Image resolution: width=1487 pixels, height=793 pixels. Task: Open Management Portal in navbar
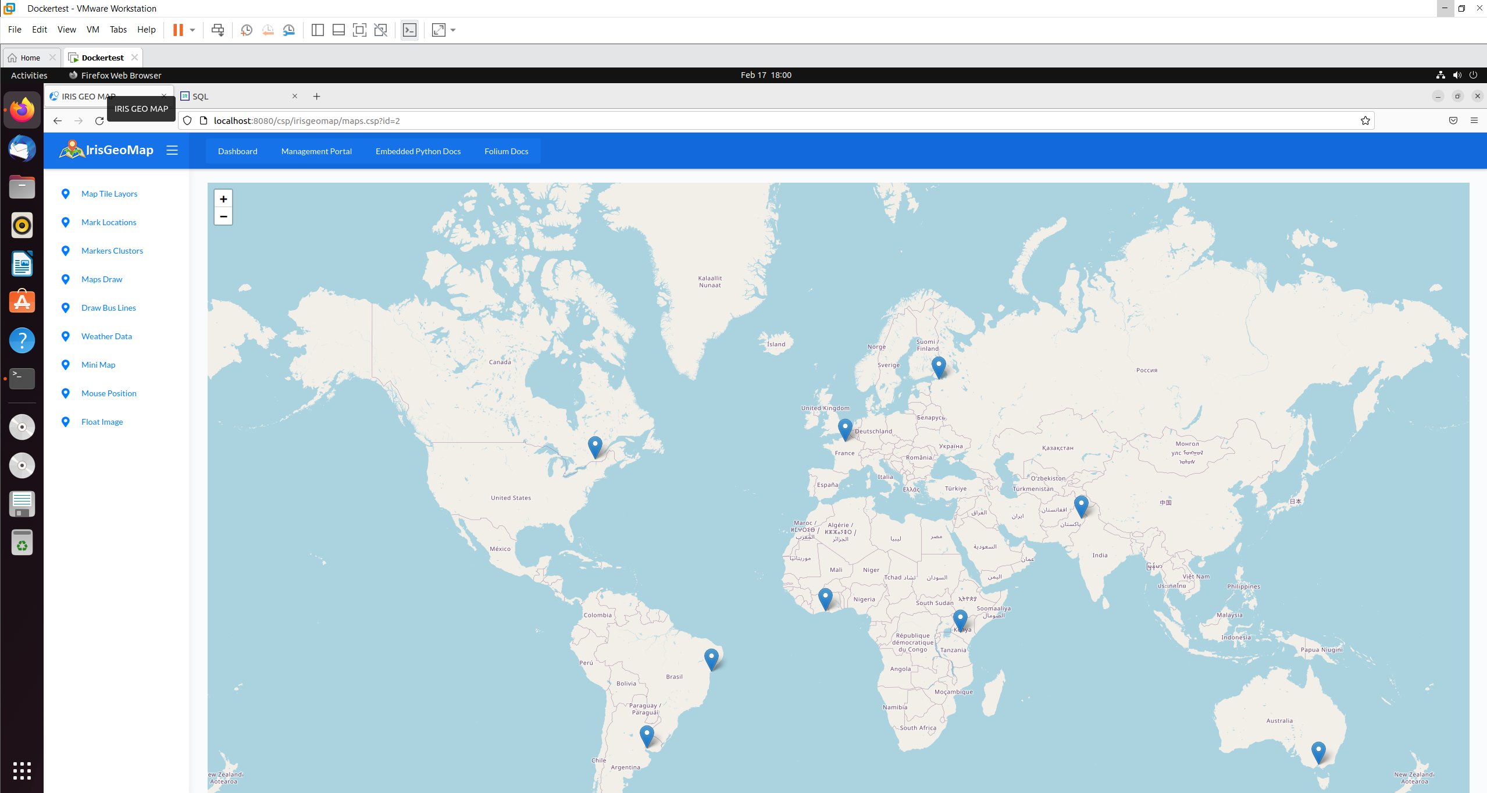(x=316, y=151)
